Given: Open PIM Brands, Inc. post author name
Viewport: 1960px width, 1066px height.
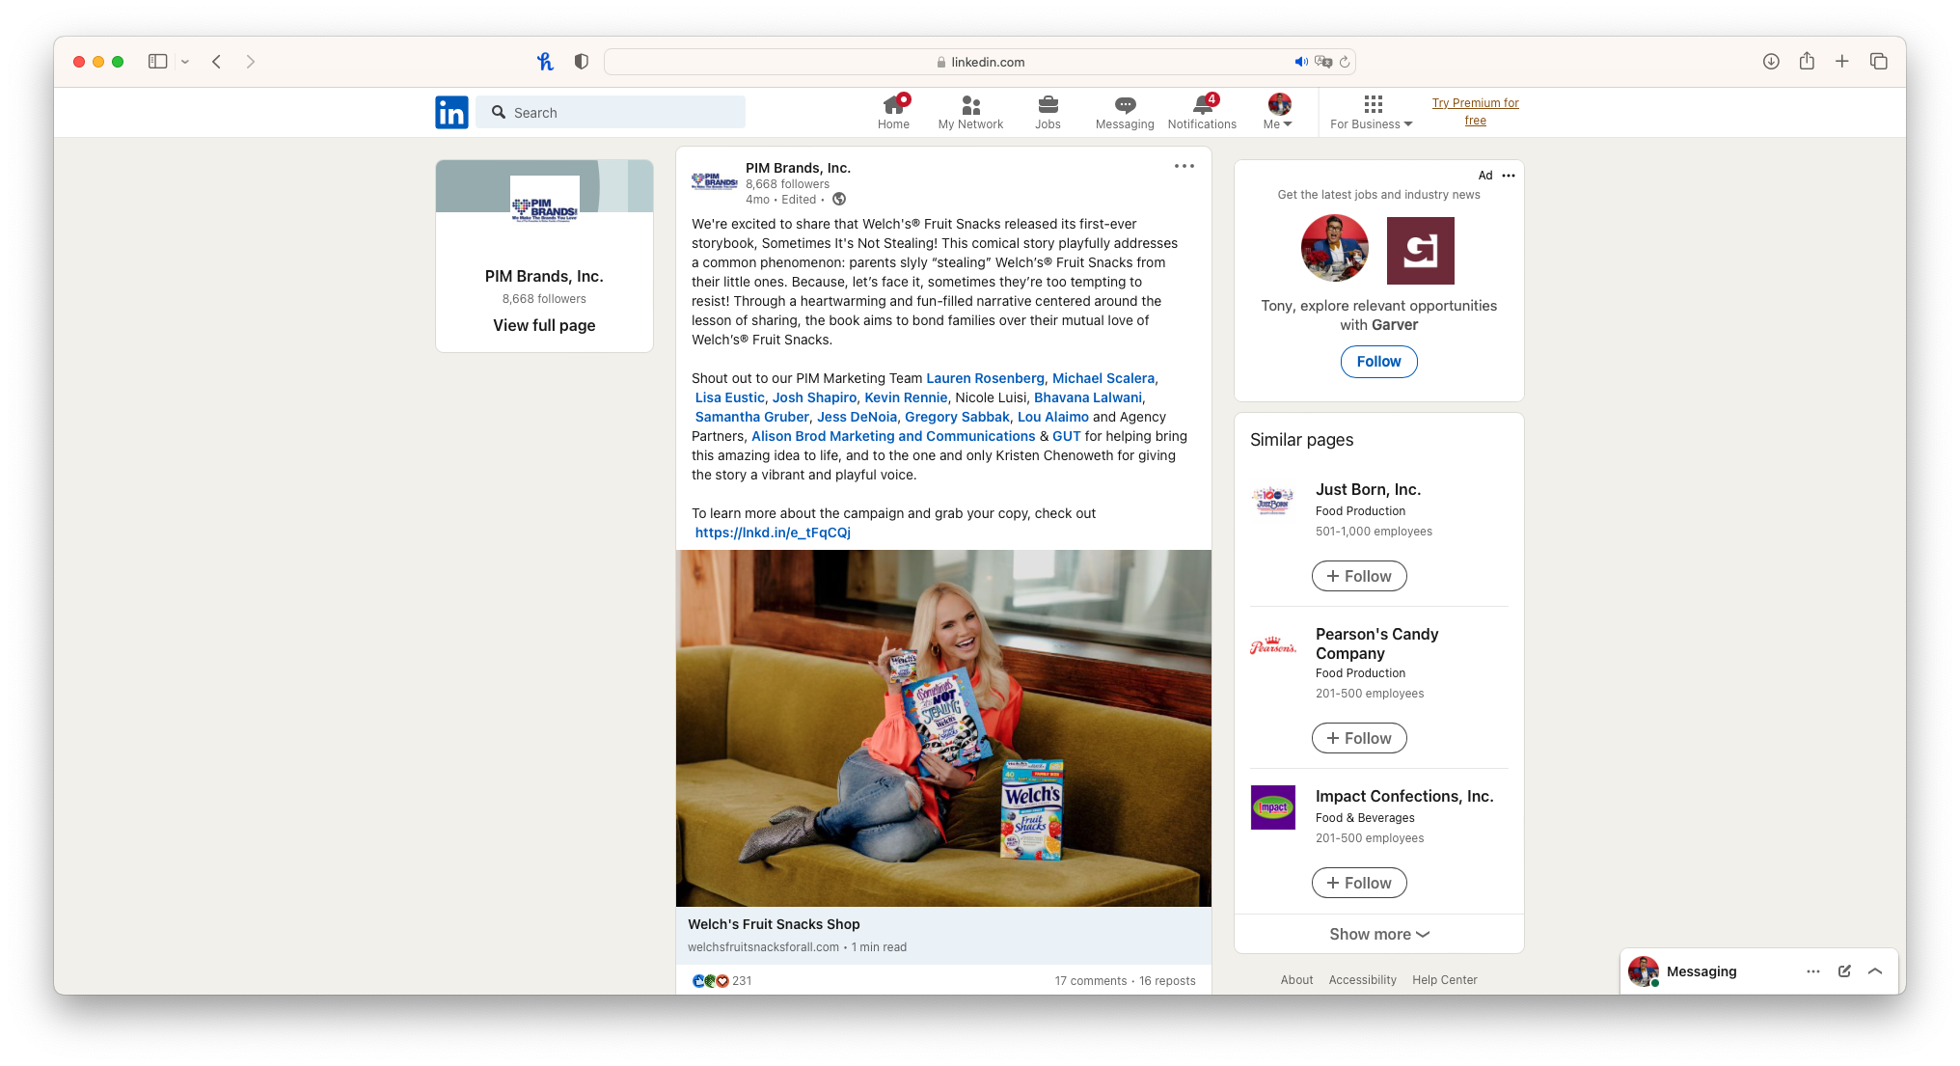Looking at the screenshot, I should pos(798,168).
